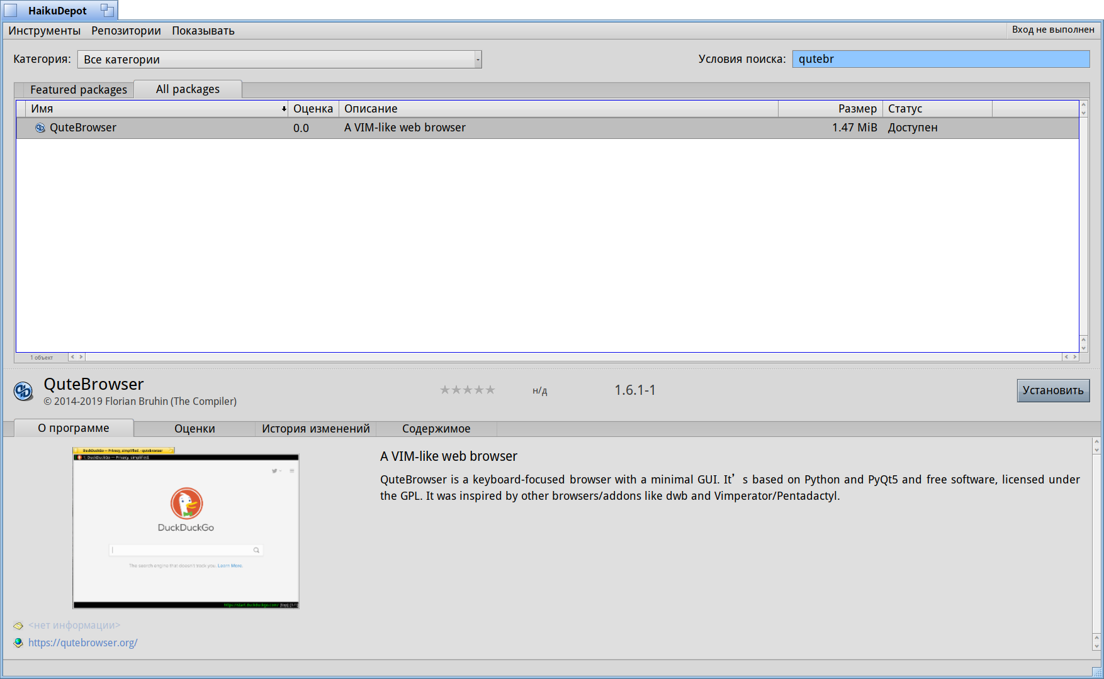Sort list by the Статус column header
1104x679 pixels.
[937, 109]
